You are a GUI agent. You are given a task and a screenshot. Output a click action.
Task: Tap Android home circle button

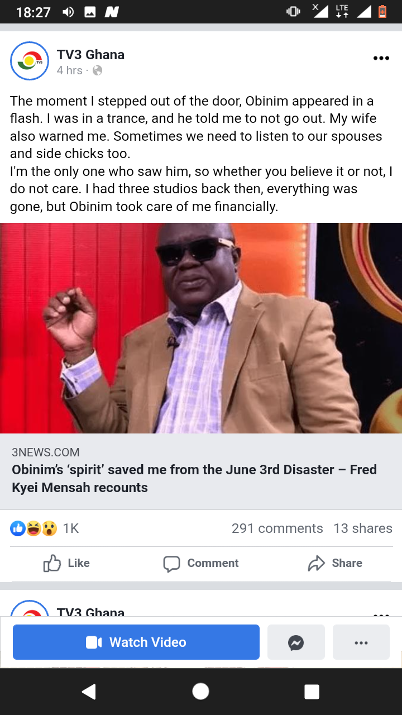click(x=200, y=692)
